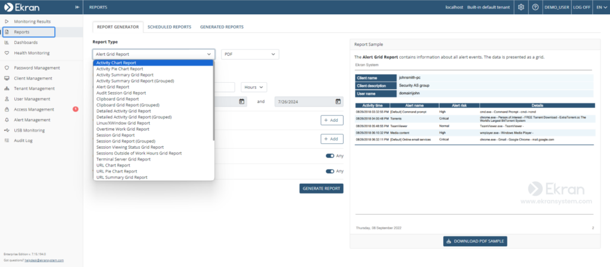Switch to the Scheduled Reports tab
Viewport: 610px width, 267px height.
169,27
